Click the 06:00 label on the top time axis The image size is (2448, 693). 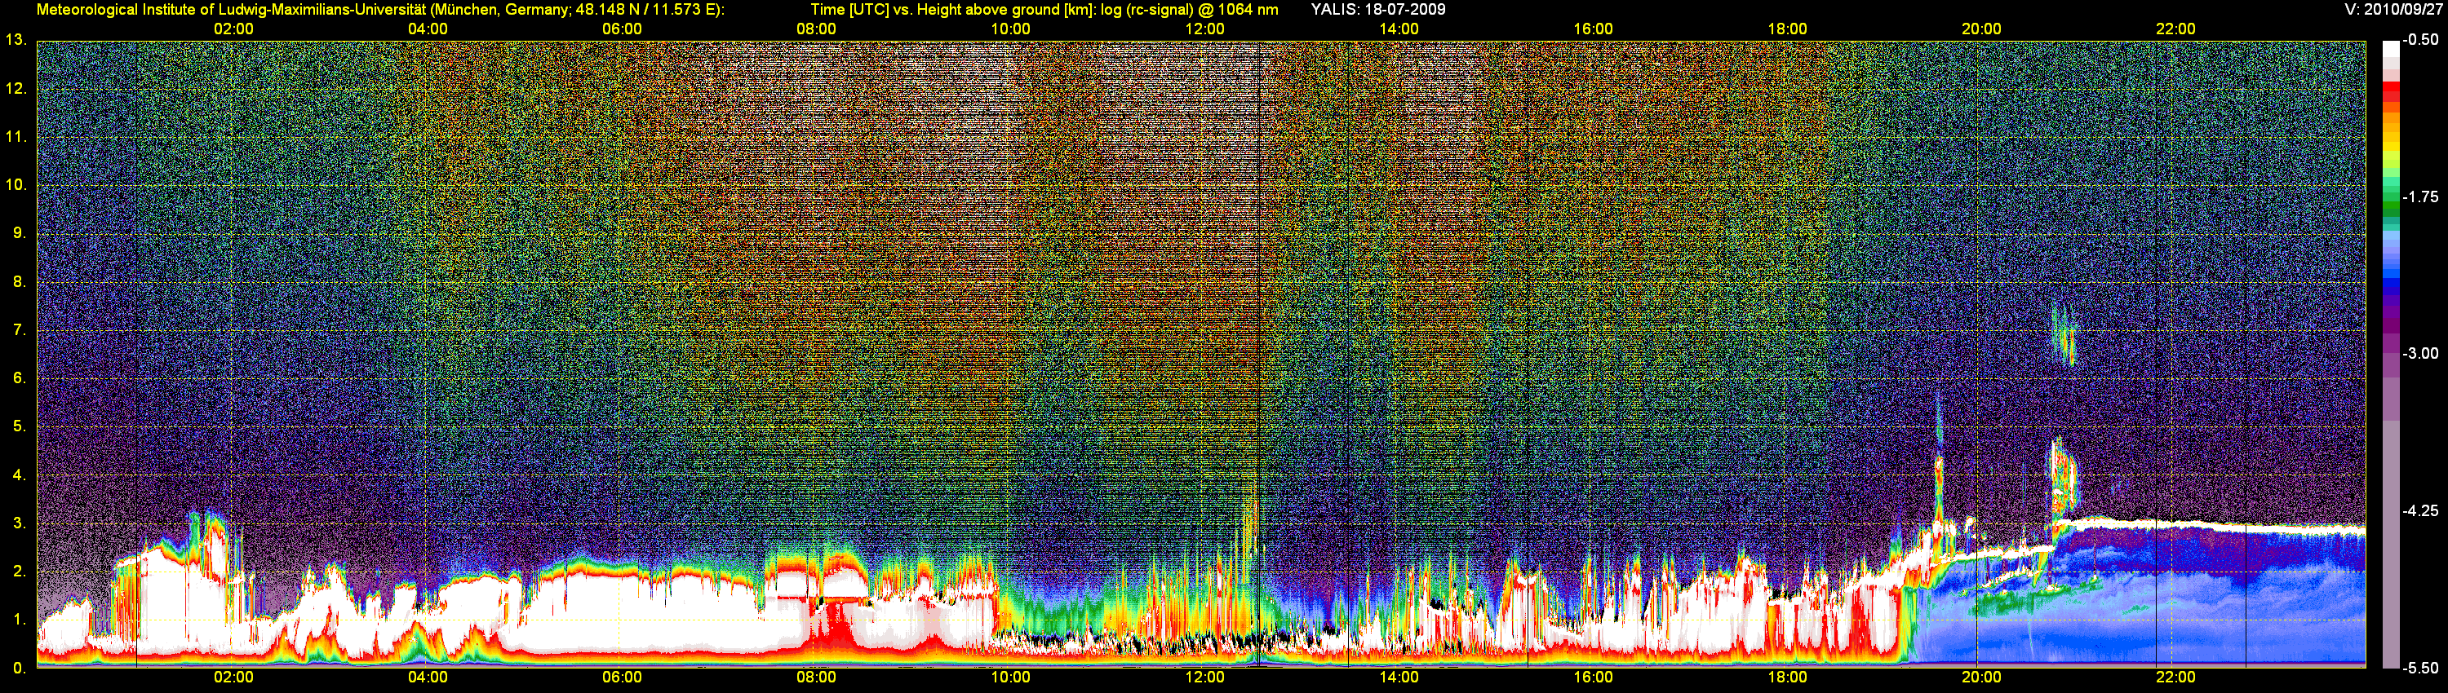point(622,29)
